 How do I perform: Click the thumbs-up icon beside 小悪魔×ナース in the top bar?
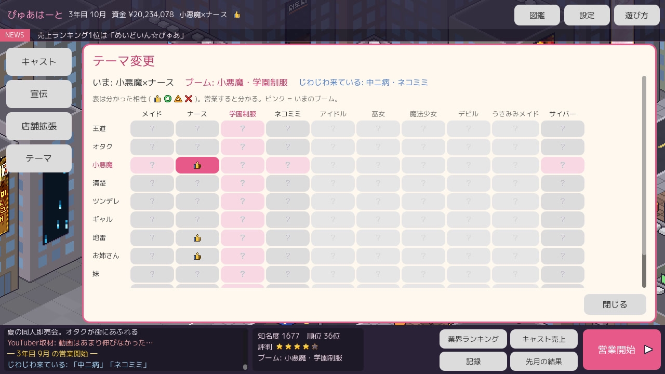(x=237, y=15)
